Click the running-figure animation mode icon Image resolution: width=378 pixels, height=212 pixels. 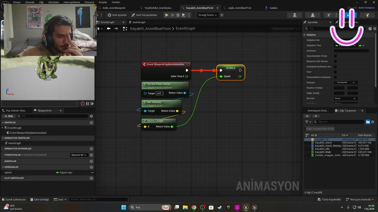click(x=329, y=15)
